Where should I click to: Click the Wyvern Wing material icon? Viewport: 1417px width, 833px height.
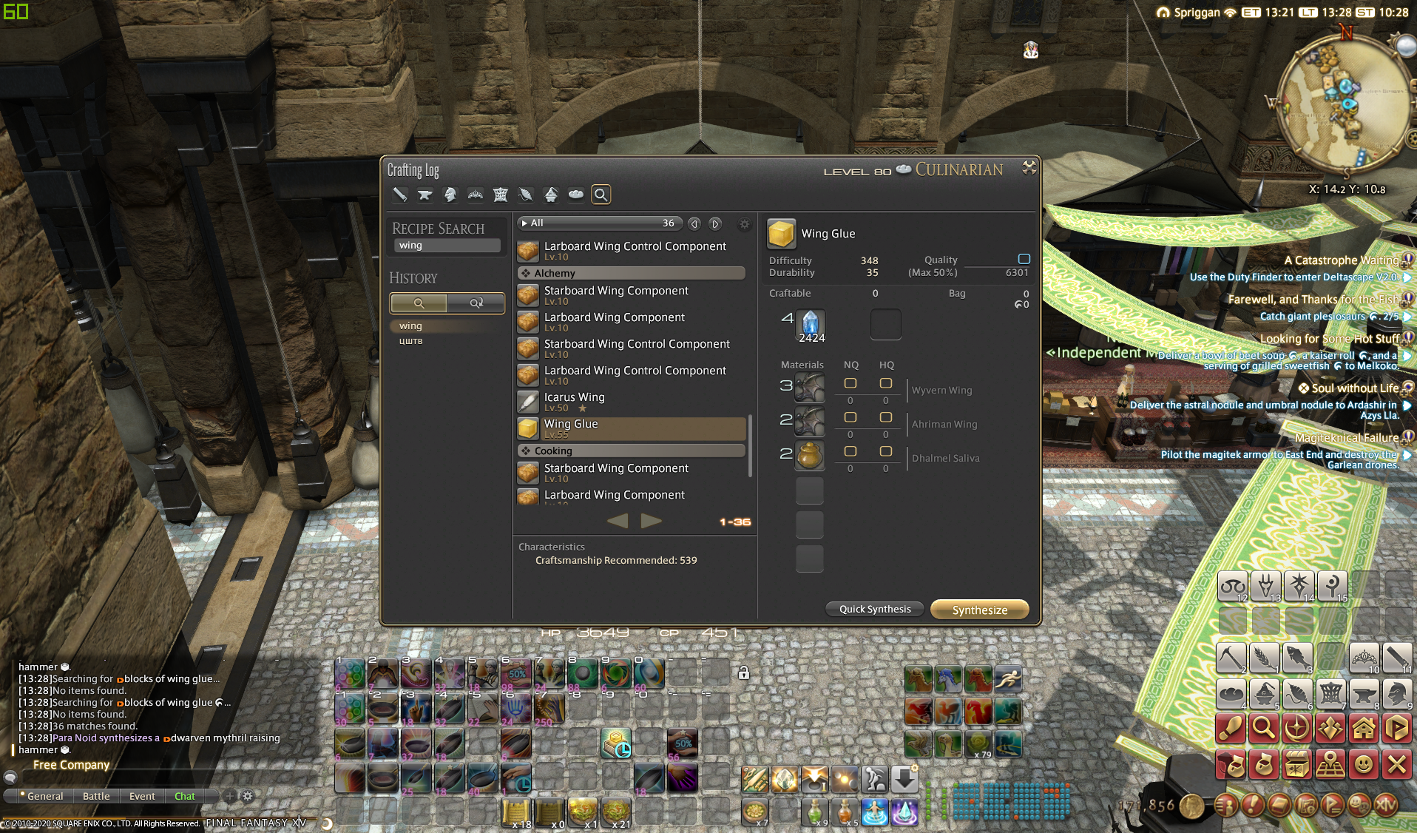pos(810,387)
